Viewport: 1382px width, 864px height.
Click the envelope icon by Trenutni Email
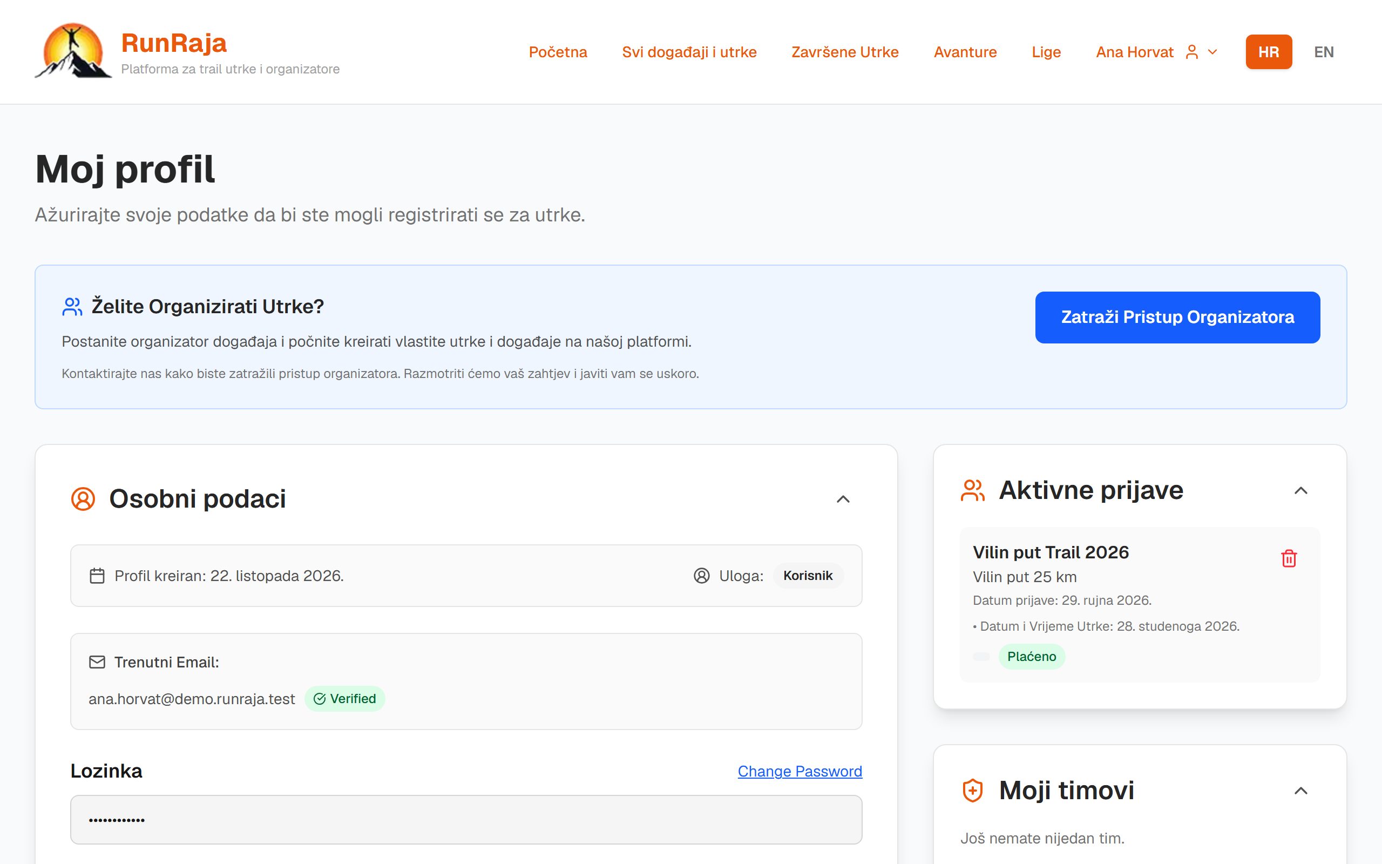coord(97,661)
